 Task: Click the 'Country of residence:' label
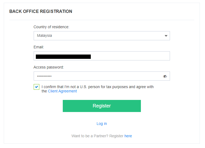(51, 27)
